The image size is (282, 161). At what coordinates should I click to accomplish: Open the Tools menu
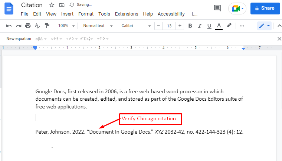[104, 14]
